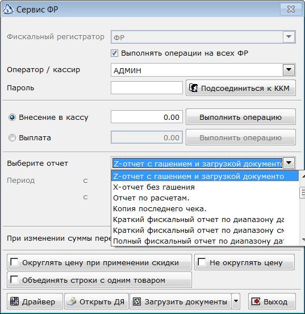Check the Не округлять цену option
Image resolution: width=305 pixels, height=314 pixels.
202,262
